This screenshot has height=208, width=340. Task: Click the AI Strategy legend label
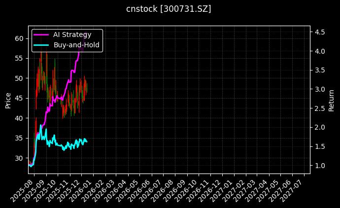tap(72, 35)
